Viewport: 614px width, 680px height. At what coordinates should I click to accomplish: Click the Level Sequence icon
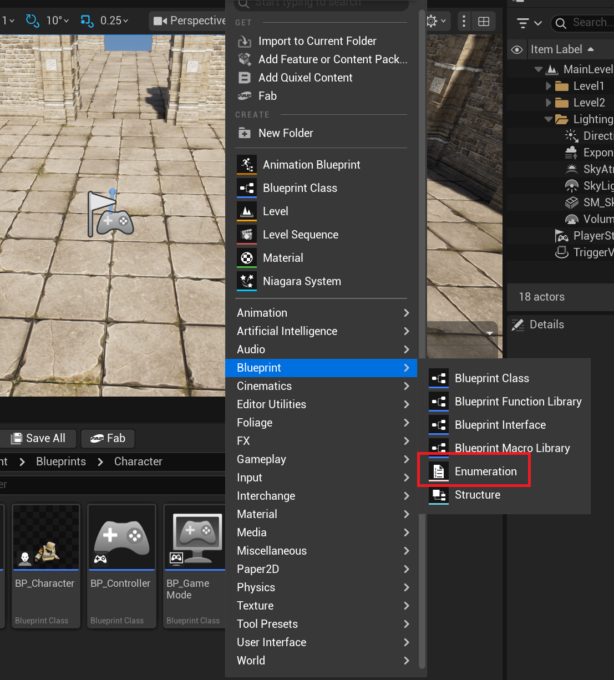[x=247, y=235]
